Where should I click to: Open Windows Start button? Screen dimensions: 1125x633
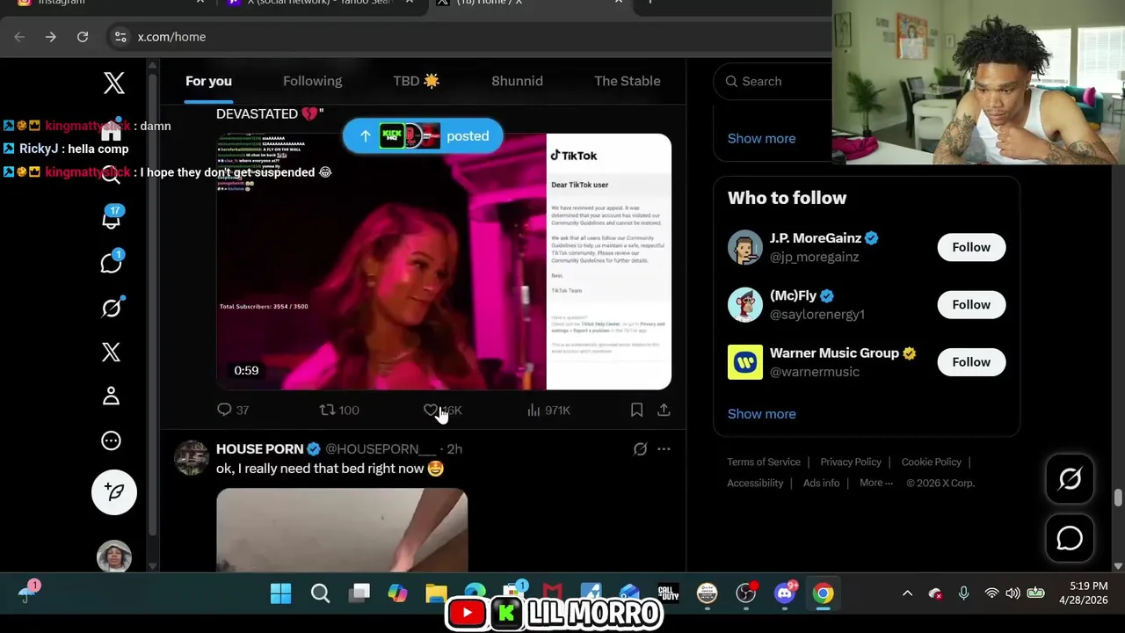(280, 594)
